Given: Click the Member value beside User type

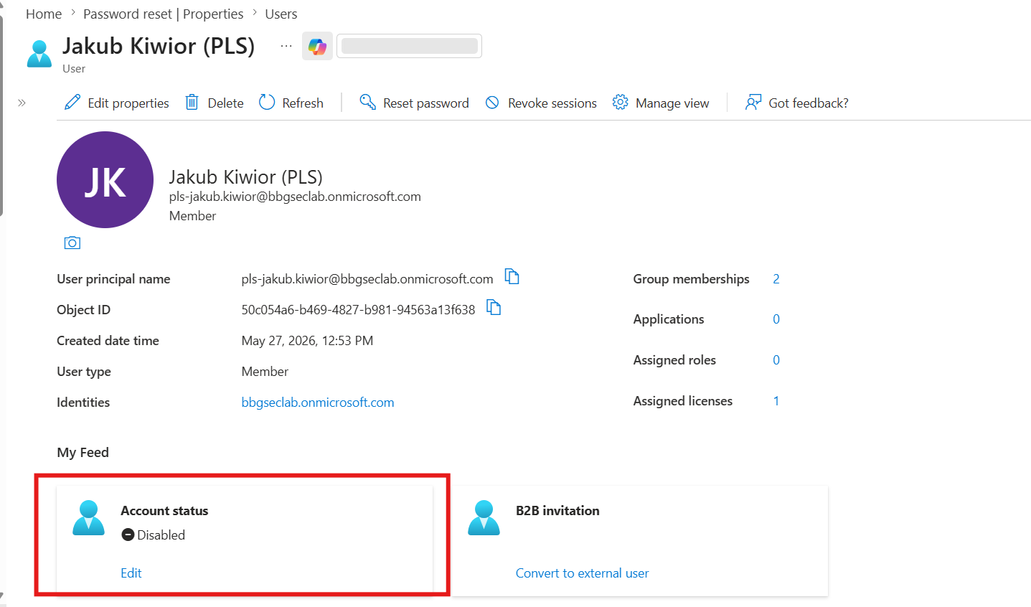Looking at the screenshot, I should click(265, 372).
